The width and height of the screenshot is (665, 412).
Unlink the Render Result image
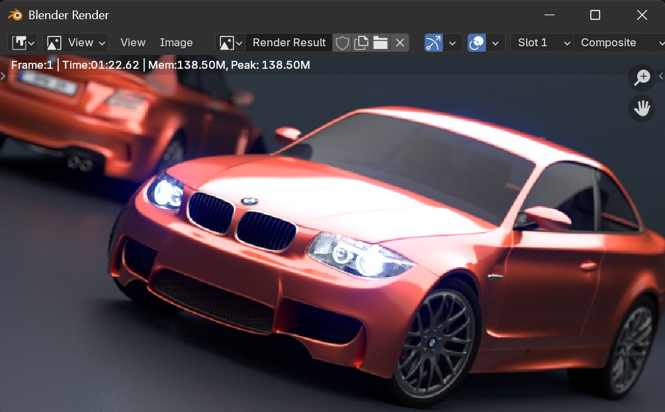(400, 43)
